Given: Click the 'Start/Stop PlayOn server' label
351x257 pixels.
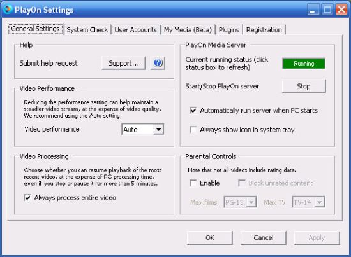Looking at the screenshot, I should coord(222,86).
